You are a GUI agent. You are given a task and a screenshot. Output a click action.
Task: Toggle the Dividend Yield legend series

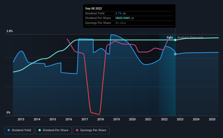19,130
